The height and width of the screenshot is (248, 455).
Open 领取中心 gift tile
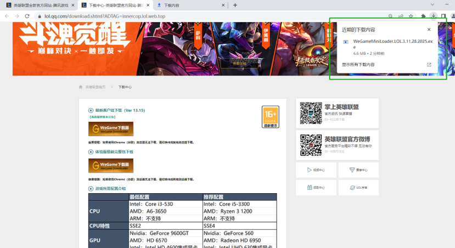(316, 188)
